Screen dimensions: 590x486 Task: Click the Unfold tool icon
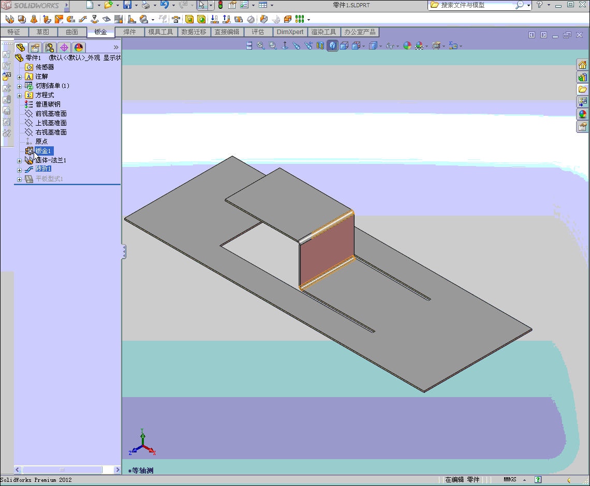[x=214, y=19]
